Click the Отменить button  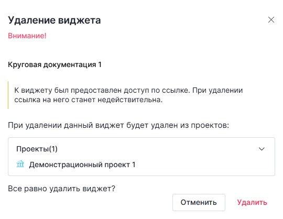coord(199,202)
